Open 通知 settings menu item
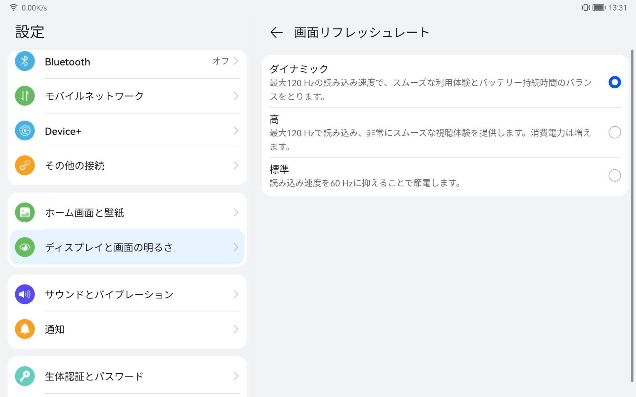 [x=55, y=329]
